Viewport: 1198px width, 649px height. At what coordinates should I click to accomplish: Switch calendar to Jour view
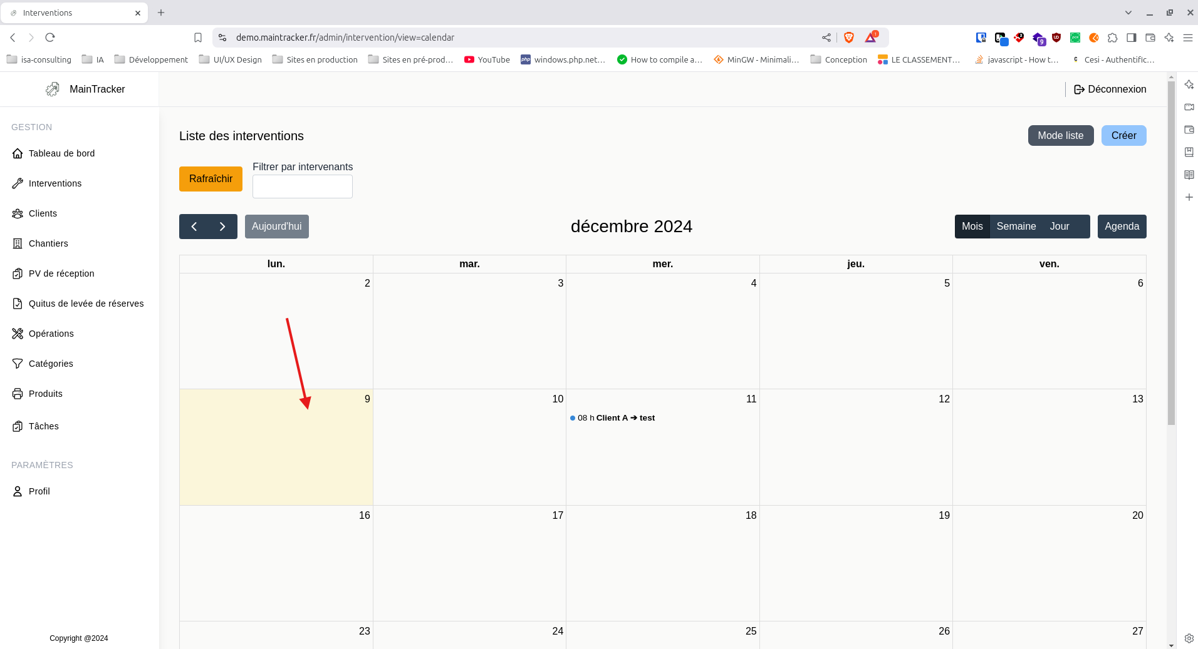point(1060,227)
